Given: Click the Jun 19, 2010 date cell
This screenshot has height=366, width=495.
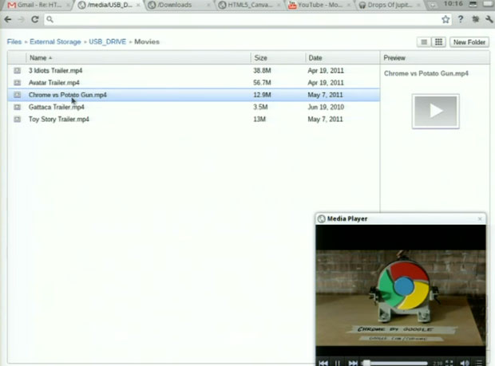Looking at the screenshot, I should click(326, 107).
